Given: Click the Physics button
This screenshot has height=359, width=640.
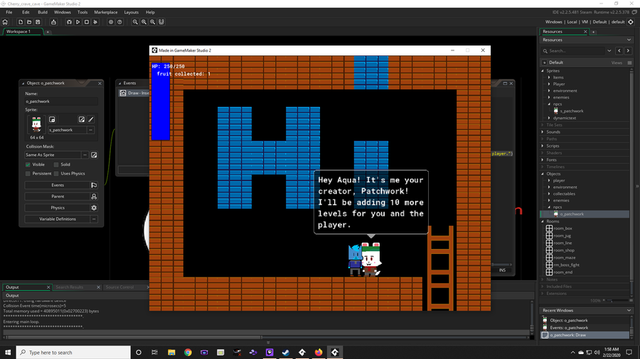Looking at the screenshot, I should (x=58, y=208).
